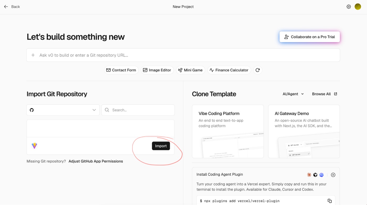Click the "Clone Template" heading
The width and height of the screenshot is (367, 205).
pyautogui.click(x=214, y=94)
